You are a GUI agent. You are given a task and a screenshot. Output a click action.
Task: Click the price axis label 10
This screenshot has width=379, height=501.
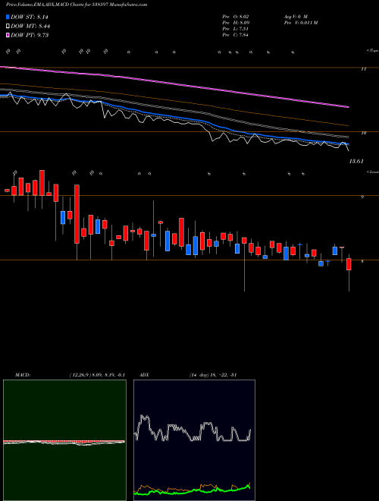(364, 133)
